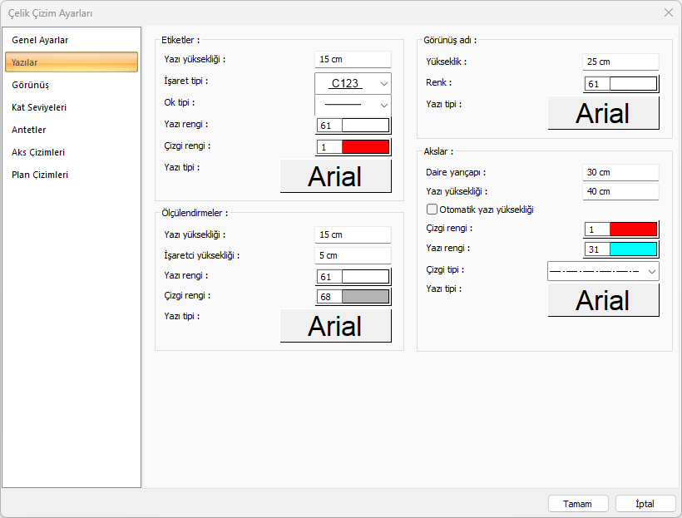Expand the Akslar Çizgi tipi dropdown
The width and height of the screenshot is (682, 518).
coord(603,271)
